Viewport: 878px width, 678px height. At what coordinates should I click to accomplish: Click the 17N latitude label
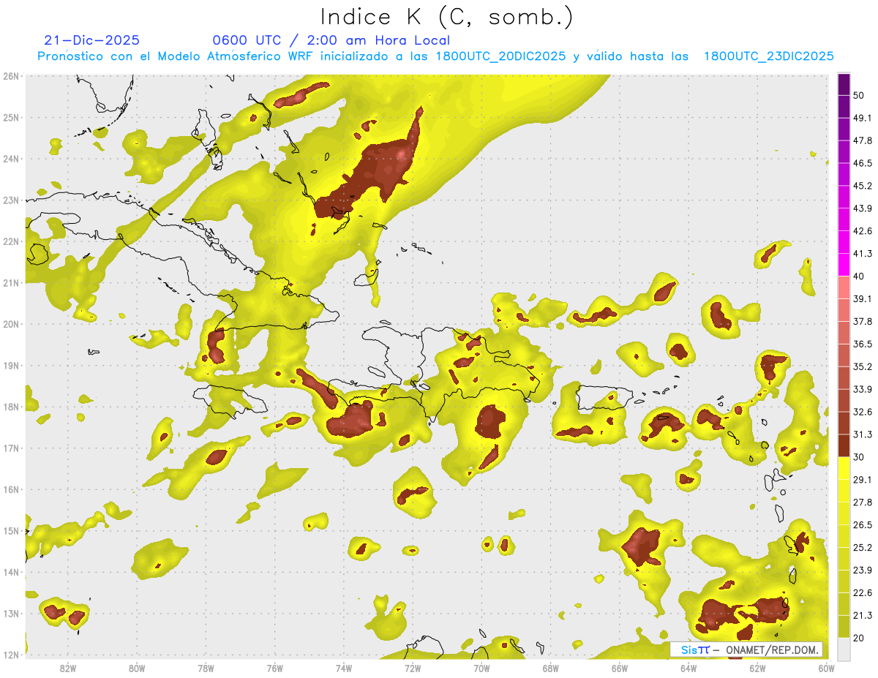(11, 448)
